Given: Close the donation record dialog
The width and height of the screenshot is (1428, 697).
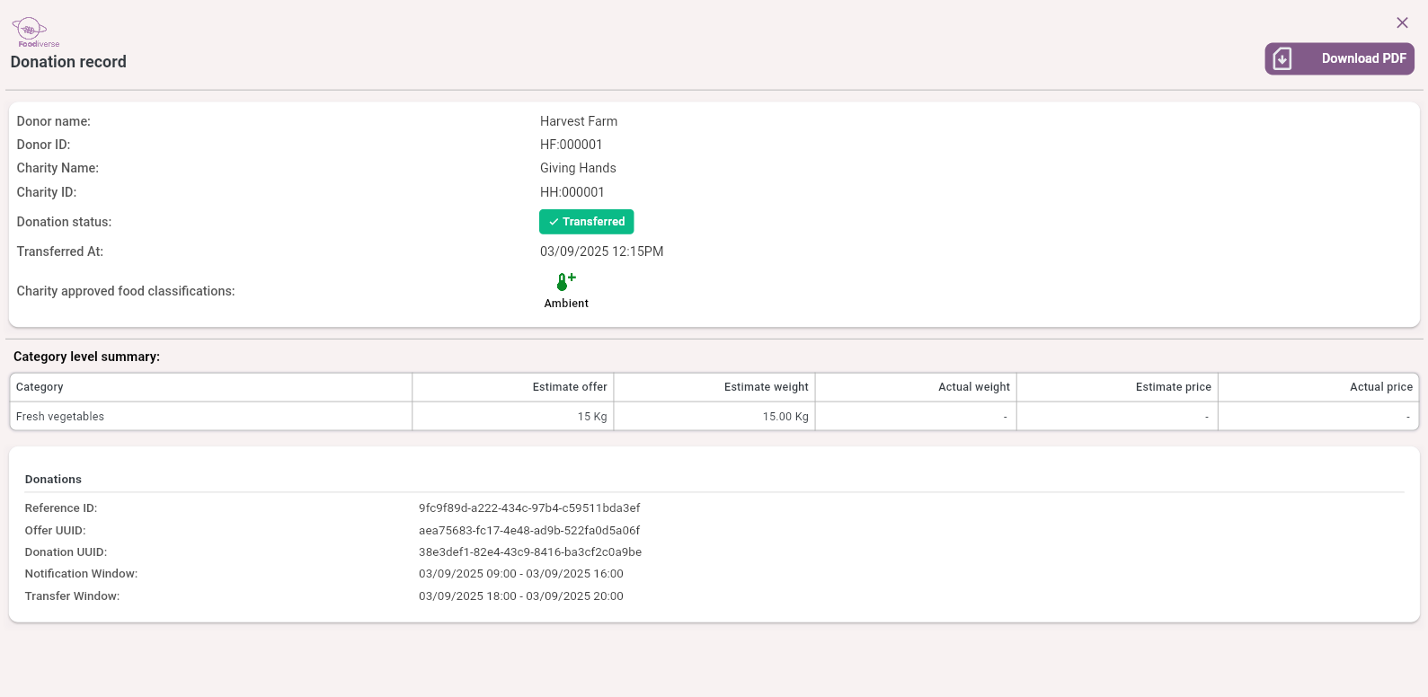Looking at the screenshot, I should click(1402, 22).
